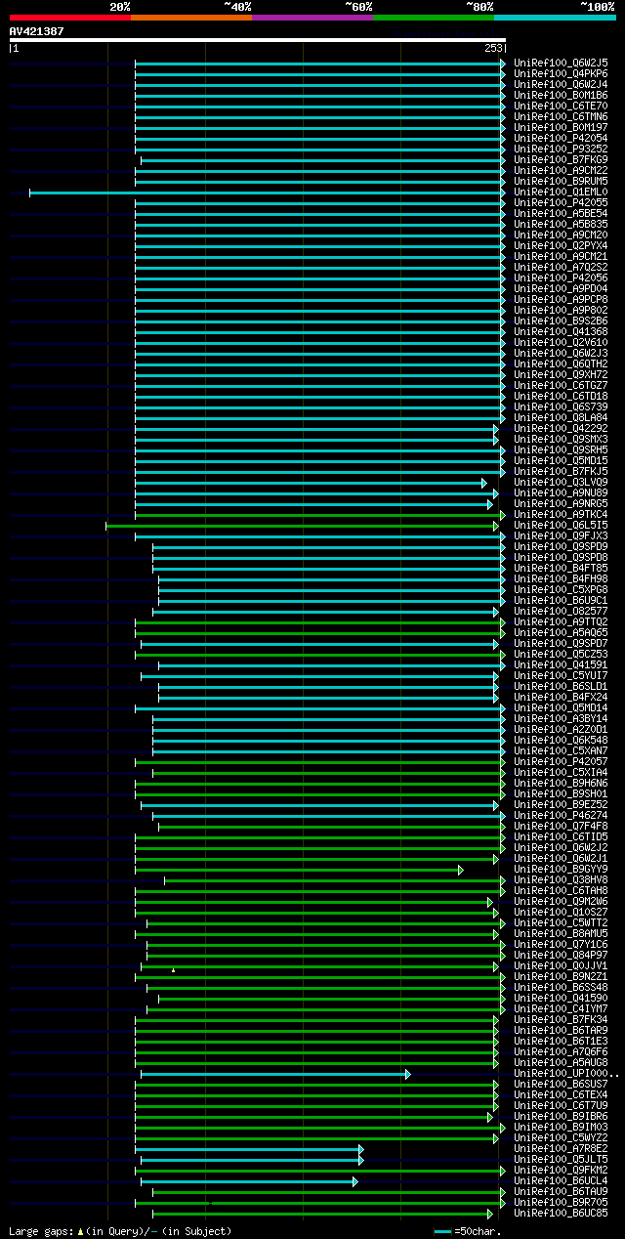Select label UniRef100_C4IYM7
This screenshot has width=625, height=1239.
(x=561, y=1008)
